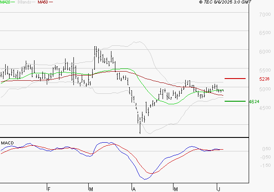Click the red 5226 resistance line
The image size is (274, 192).
[234, 79]
